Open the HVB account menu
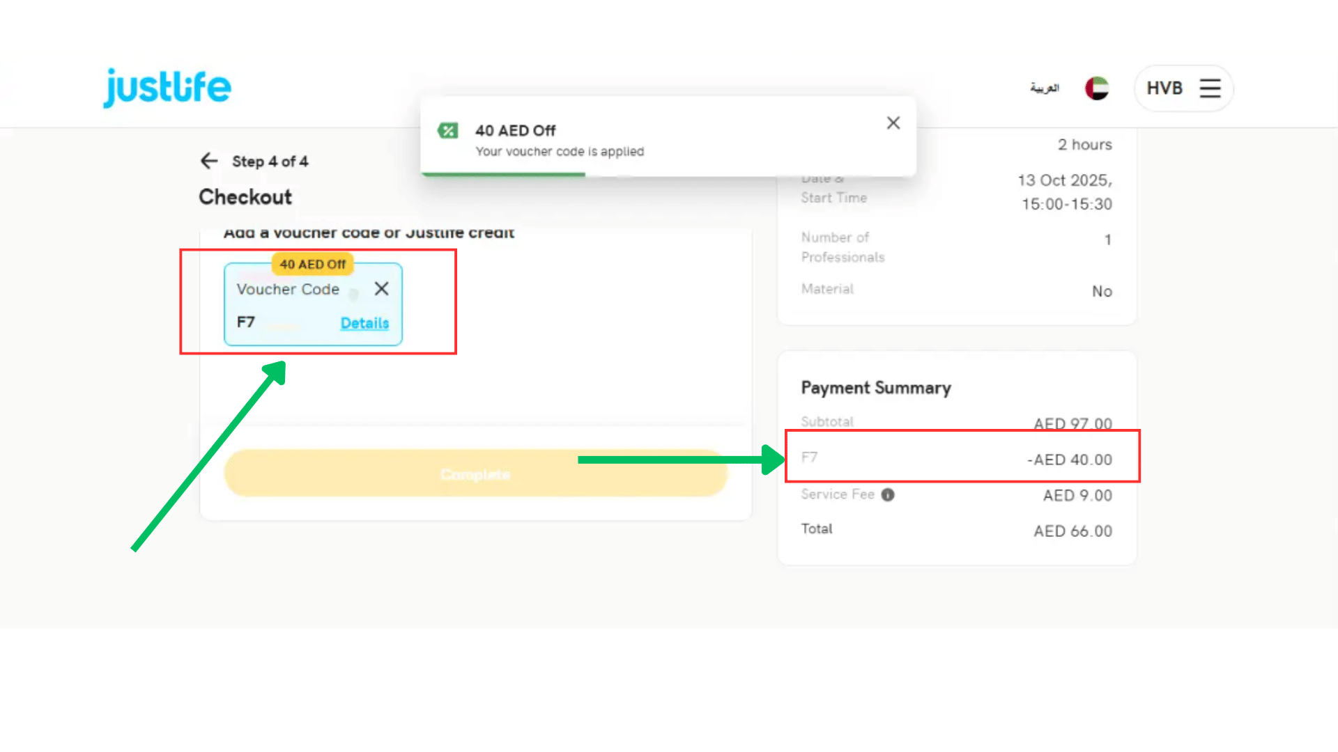Viewport: 1338px width, 752px height. pos(1164,88)
